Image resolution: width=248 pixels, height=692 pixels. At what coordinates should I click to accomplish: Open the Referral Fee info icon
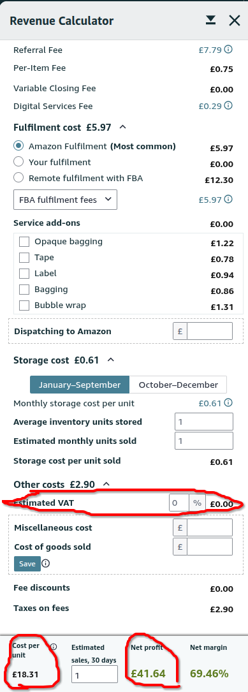(228, 50)
